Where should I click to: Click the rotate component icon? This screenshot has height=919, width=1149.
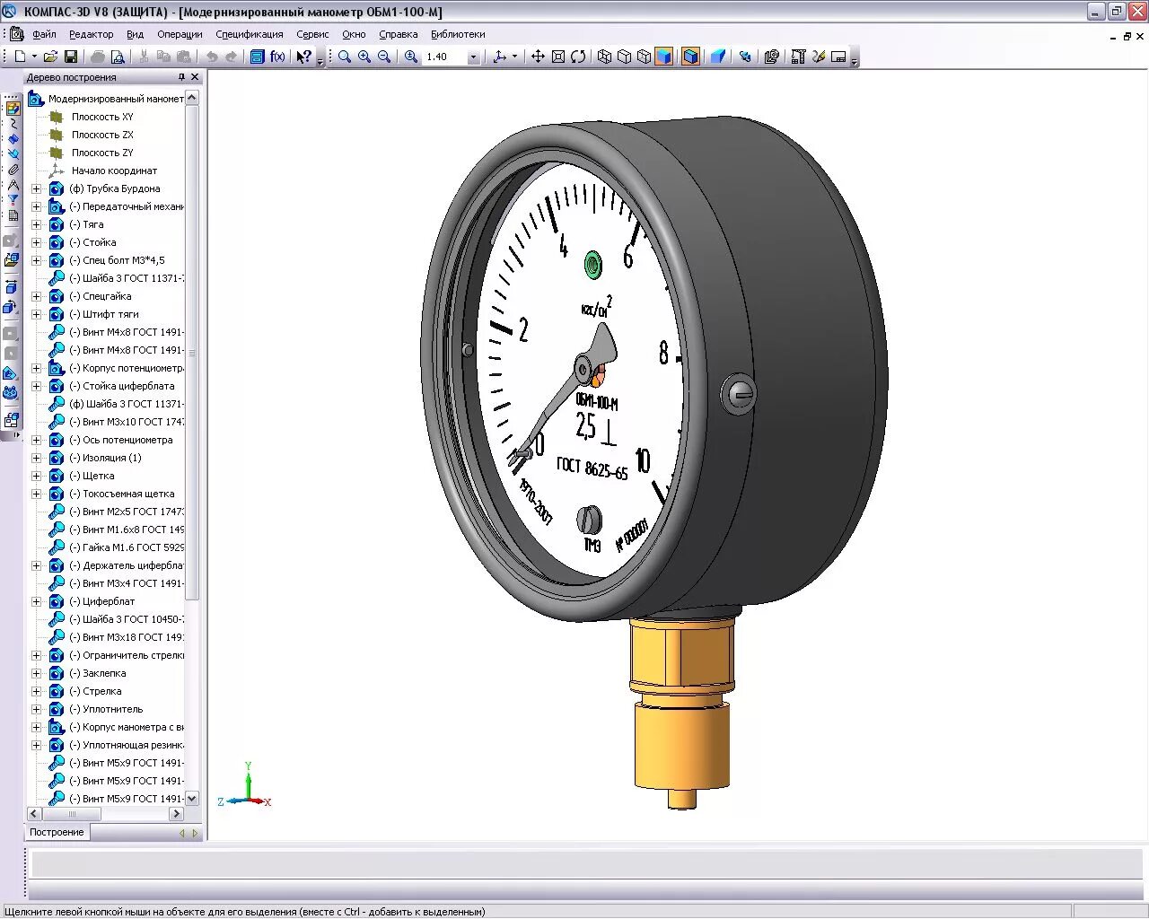[11, 307]
